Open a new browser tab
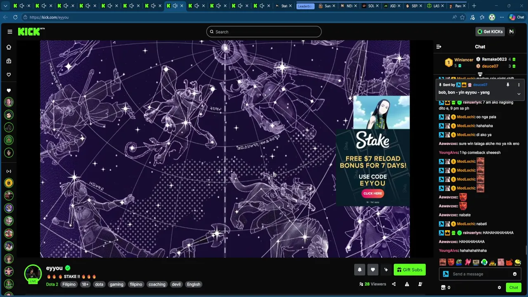 coord(474,6)
